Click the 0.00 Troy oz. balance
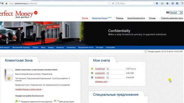 pyautogui.click(x=131, y=69)
